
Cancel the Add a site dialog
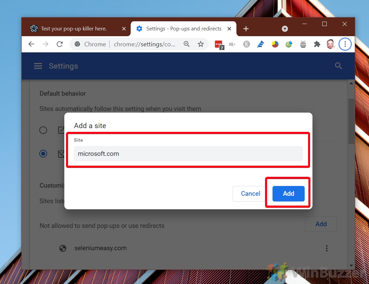coord(251,194)
